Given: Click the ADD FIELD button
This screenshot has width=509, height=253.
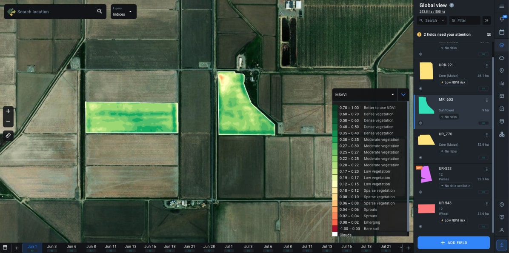Looking at the screenshot, I should [x=454, y=243].
